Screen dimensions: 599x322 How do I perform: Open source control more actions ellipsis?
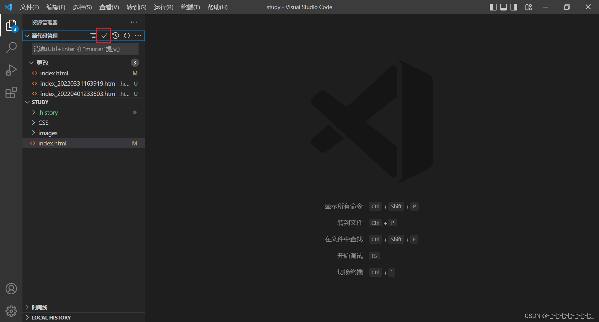(x=138, y=36)
